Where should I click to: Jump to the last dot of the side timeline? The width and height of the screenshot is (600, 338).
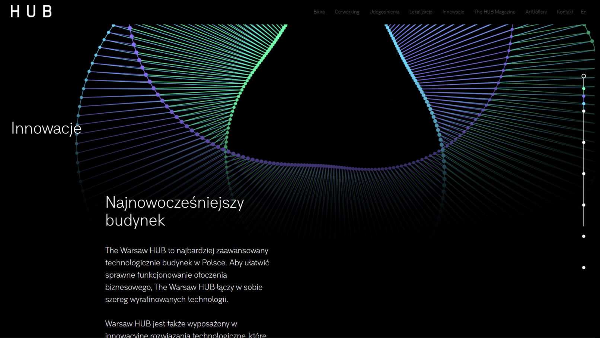[x=584, y=268]
